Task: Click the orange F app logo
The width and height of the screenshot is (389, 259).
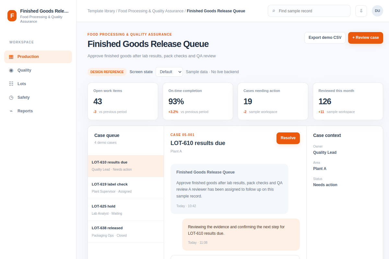Action: point(12,16)
